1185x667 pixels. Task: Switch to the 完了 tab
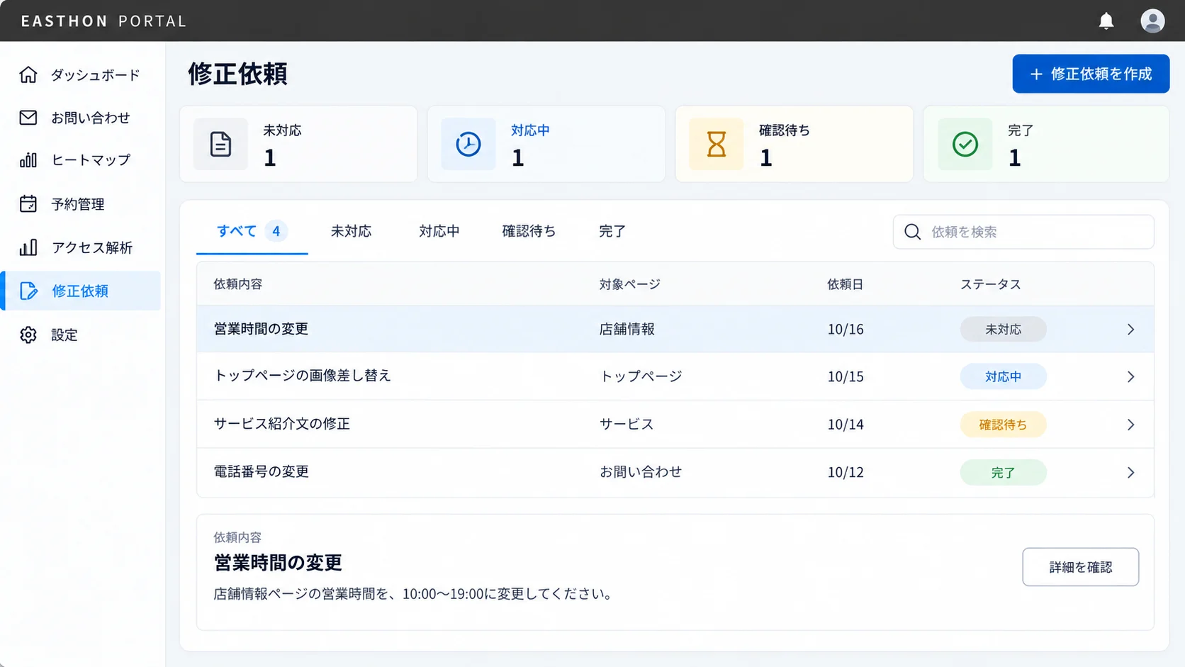click(x=612, y=231)
